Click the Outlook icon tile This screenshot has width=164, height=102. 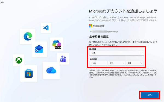(x=39, y=49)
